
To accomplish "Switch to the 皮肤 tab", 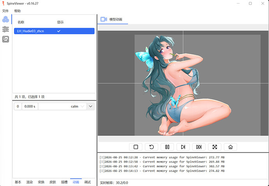I will point(53,182).
